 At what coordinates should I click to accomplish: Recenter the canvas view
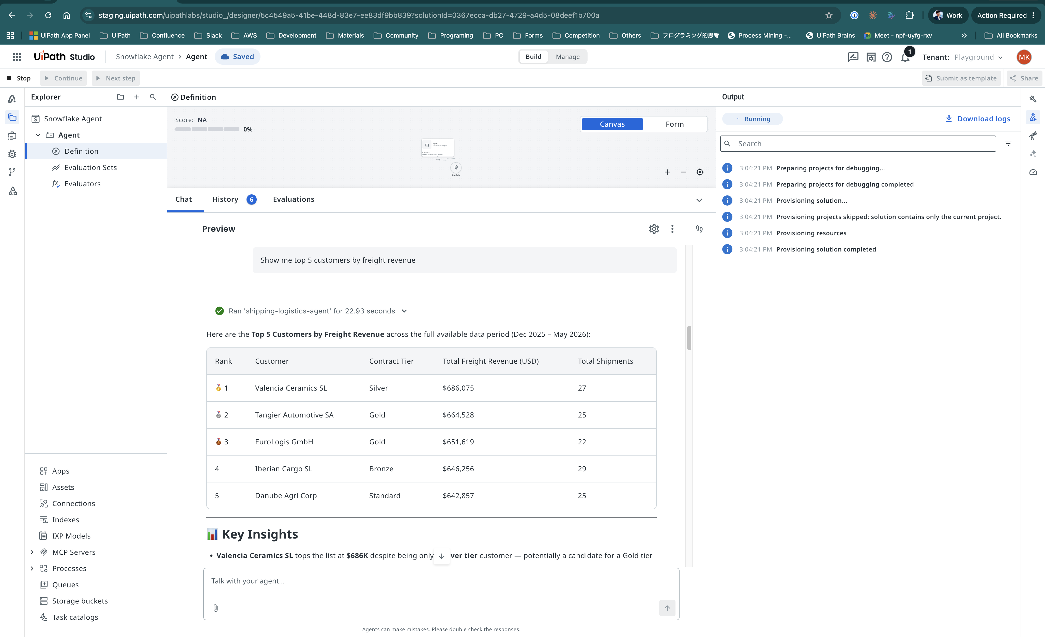tap(700, 172)
